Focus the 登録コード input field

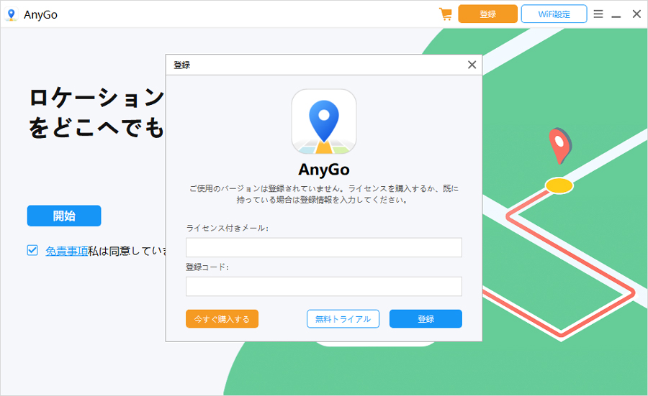coord(324,286)
